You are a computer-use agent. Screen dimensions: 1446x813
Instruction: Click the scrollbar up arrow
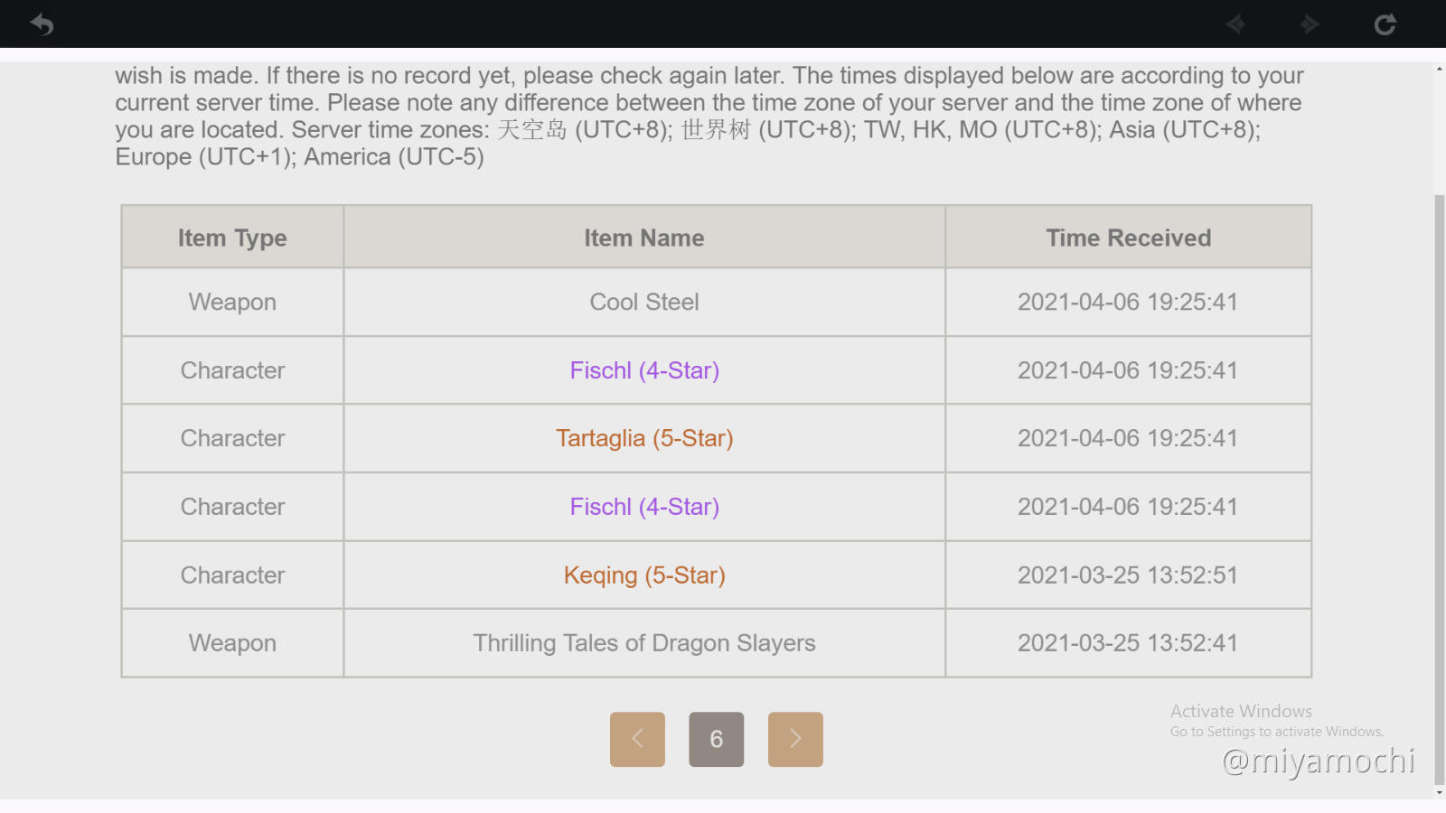tap(1439, 69)
